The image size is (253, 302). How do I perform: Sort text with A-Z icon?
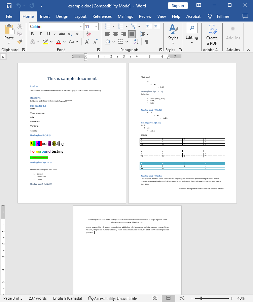tap(136, 42)
